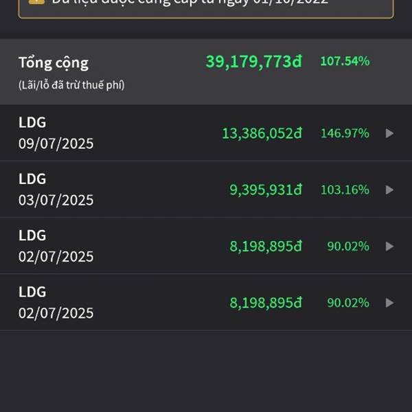The height and width of the screenshot is (412, 412).
Task: Tap the data provided date notice banner
Action: pyautogui.click(x=206, y=5)
